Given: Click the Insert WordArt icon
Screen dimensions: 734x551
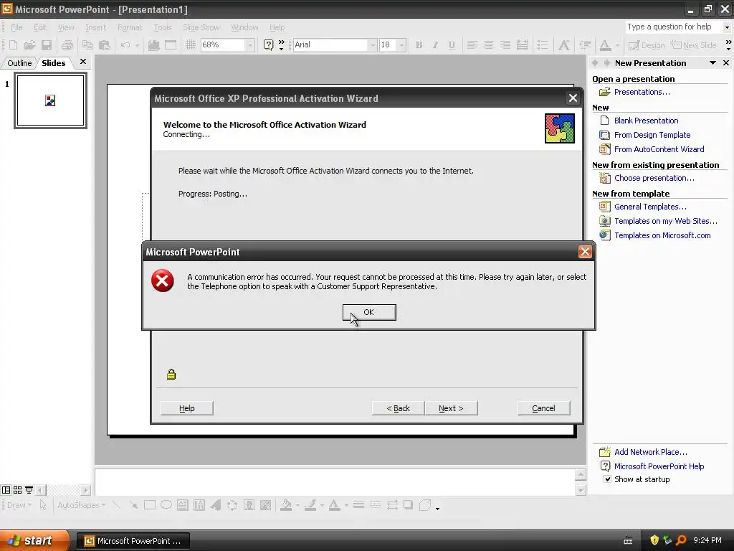Looking at the screenshot, I should click(216, 505).
